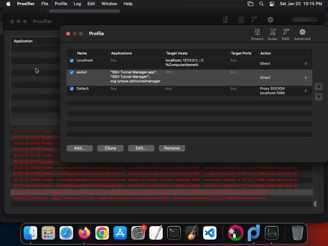Click sadsd rule applications text
This screenshot has height=246, width=328.
point(135,77)
